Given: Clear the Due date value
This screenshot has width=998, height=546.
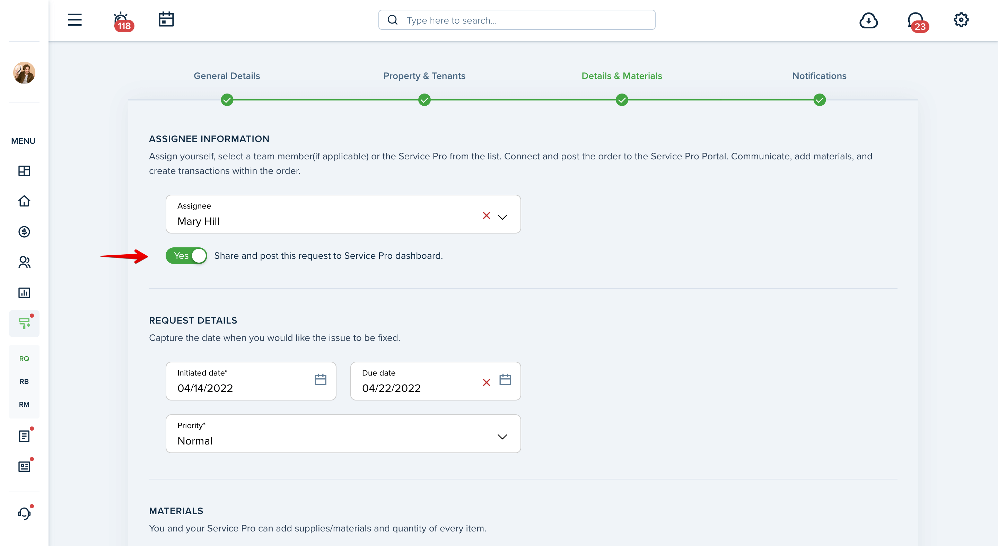Looking at the screenshot, I should [x=487, y=382].
